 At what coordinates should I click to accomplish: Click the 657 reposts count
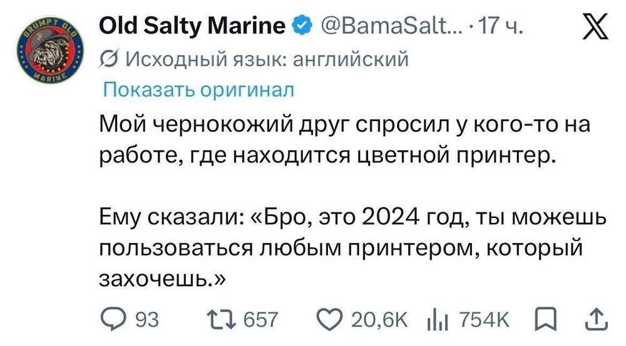click(x=260, y=320)
